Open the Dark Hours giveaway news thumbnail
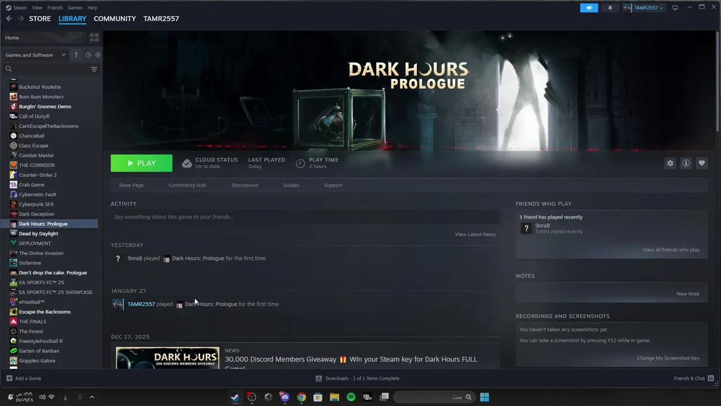Screen dimensions: 721x406 pyautogui.click(x=167, y=358)
